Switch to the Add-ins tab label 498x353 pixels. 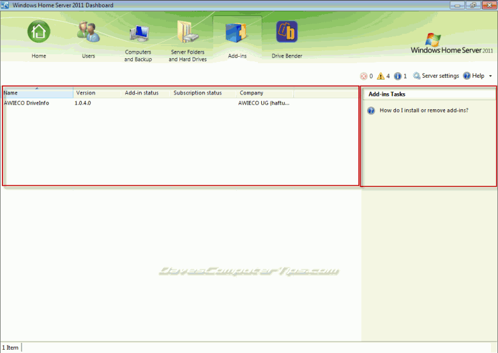(x=238, y=56)
